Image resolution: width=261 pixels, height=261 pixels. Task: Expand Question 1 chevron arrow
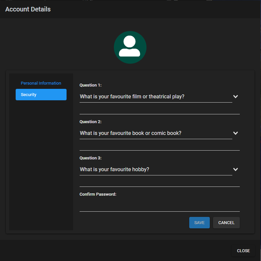coord(235,96)
